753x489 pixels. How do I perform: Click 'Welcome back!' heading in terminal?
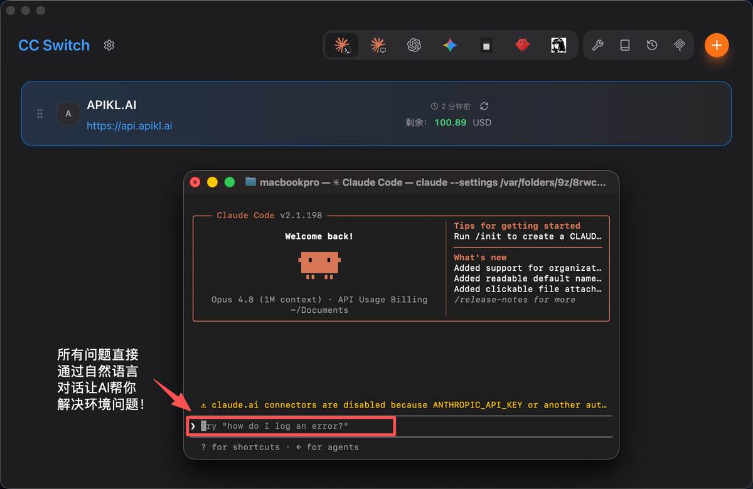319,236
